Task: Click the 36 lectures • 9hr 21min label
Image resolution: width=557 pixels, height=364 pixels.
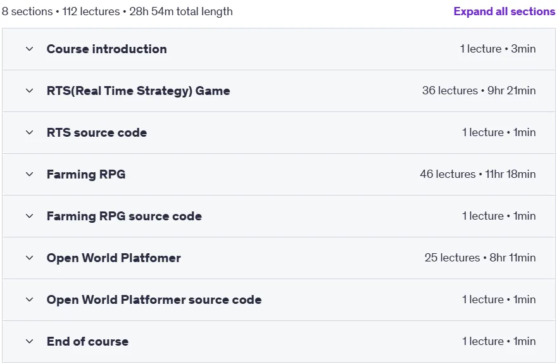Action: pos(479,91)
